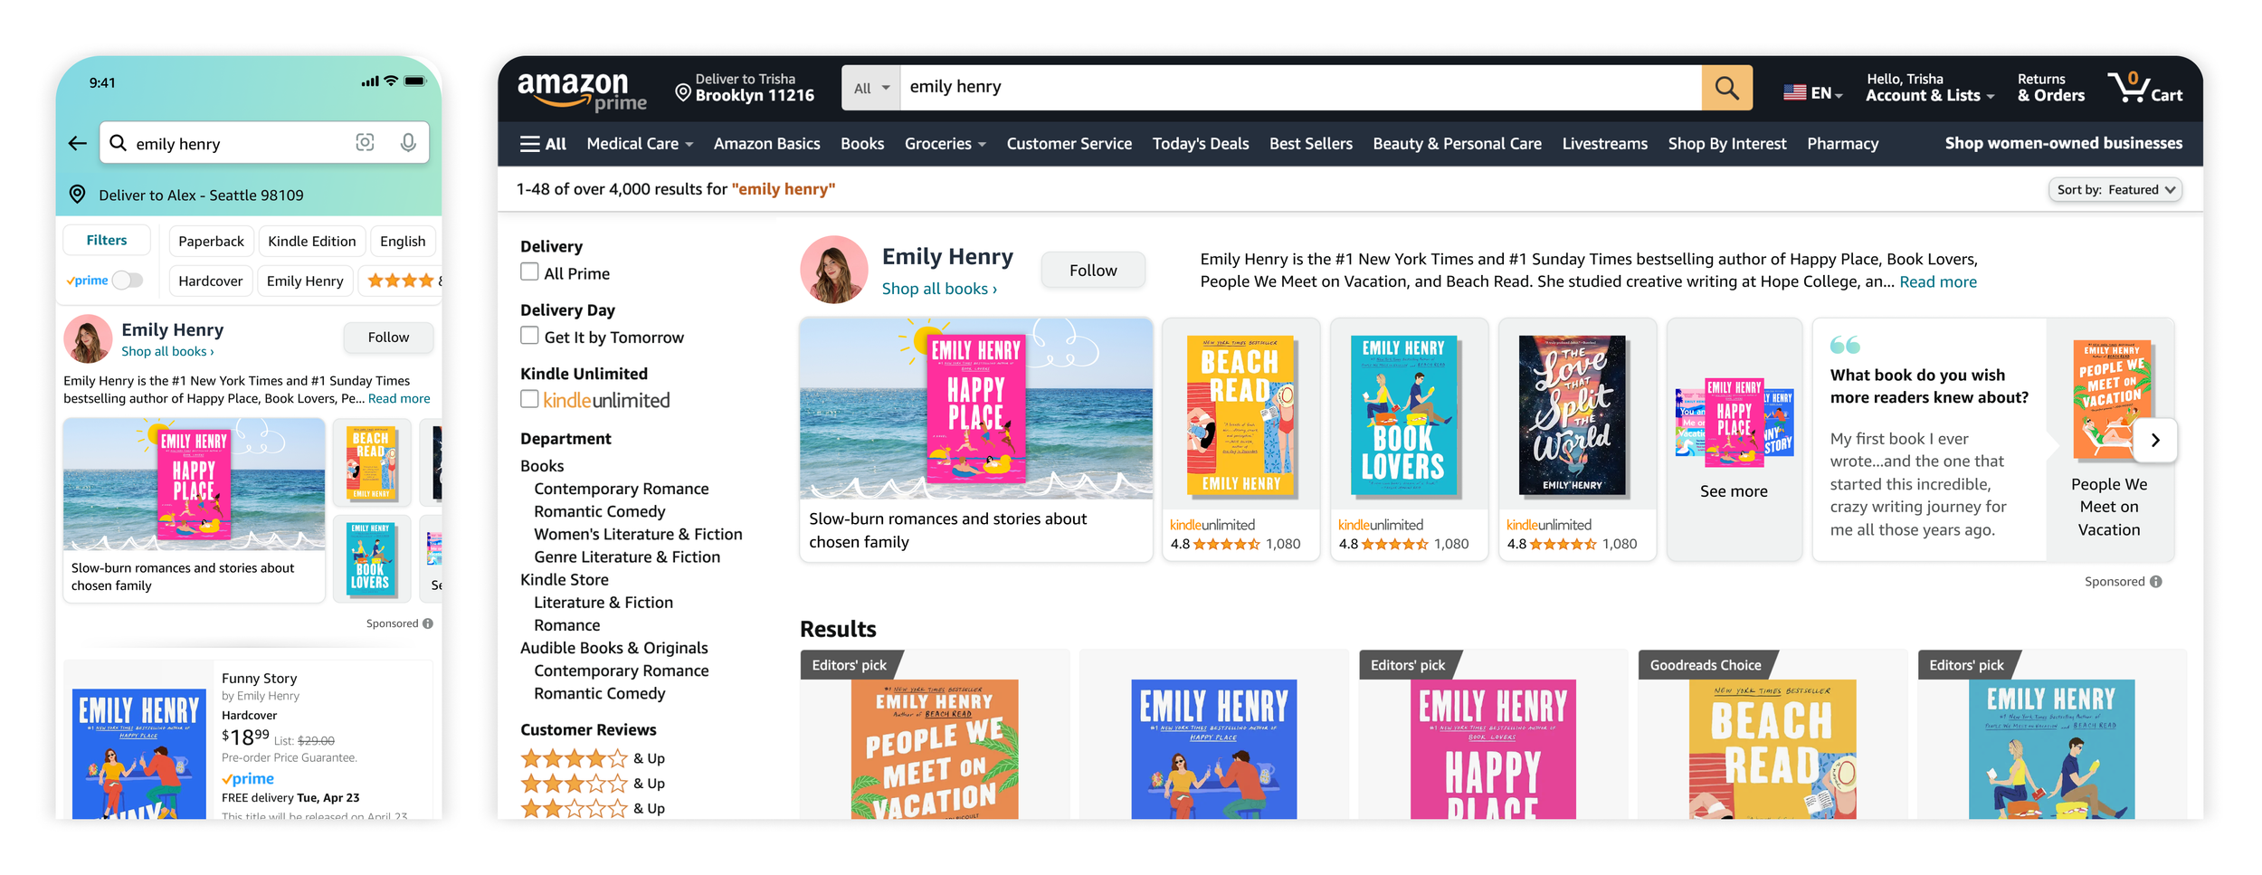This screenshot has width=2262, height=875.
Task: Expand the Groceries menu
Action: (946, 143)
